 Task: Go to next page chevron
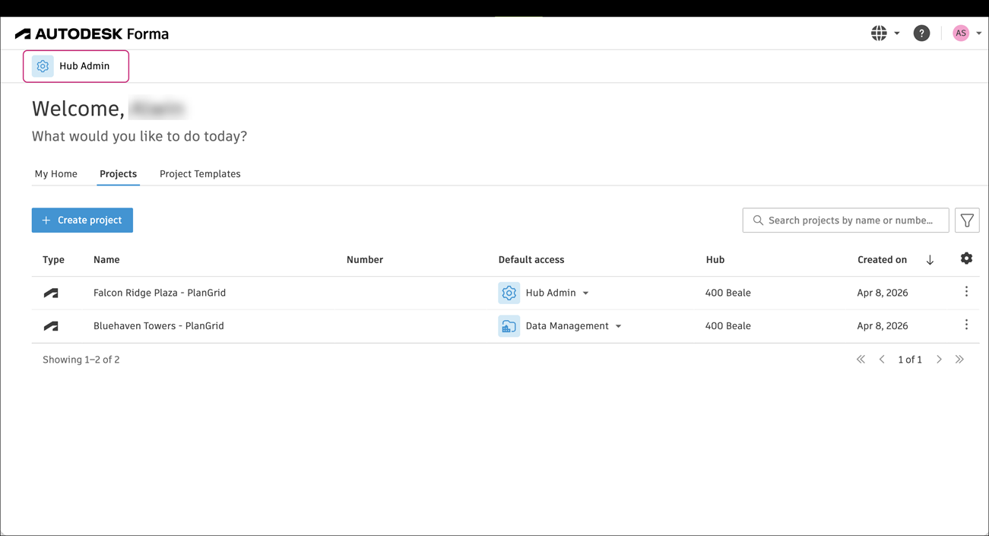[x=939, y=360]
